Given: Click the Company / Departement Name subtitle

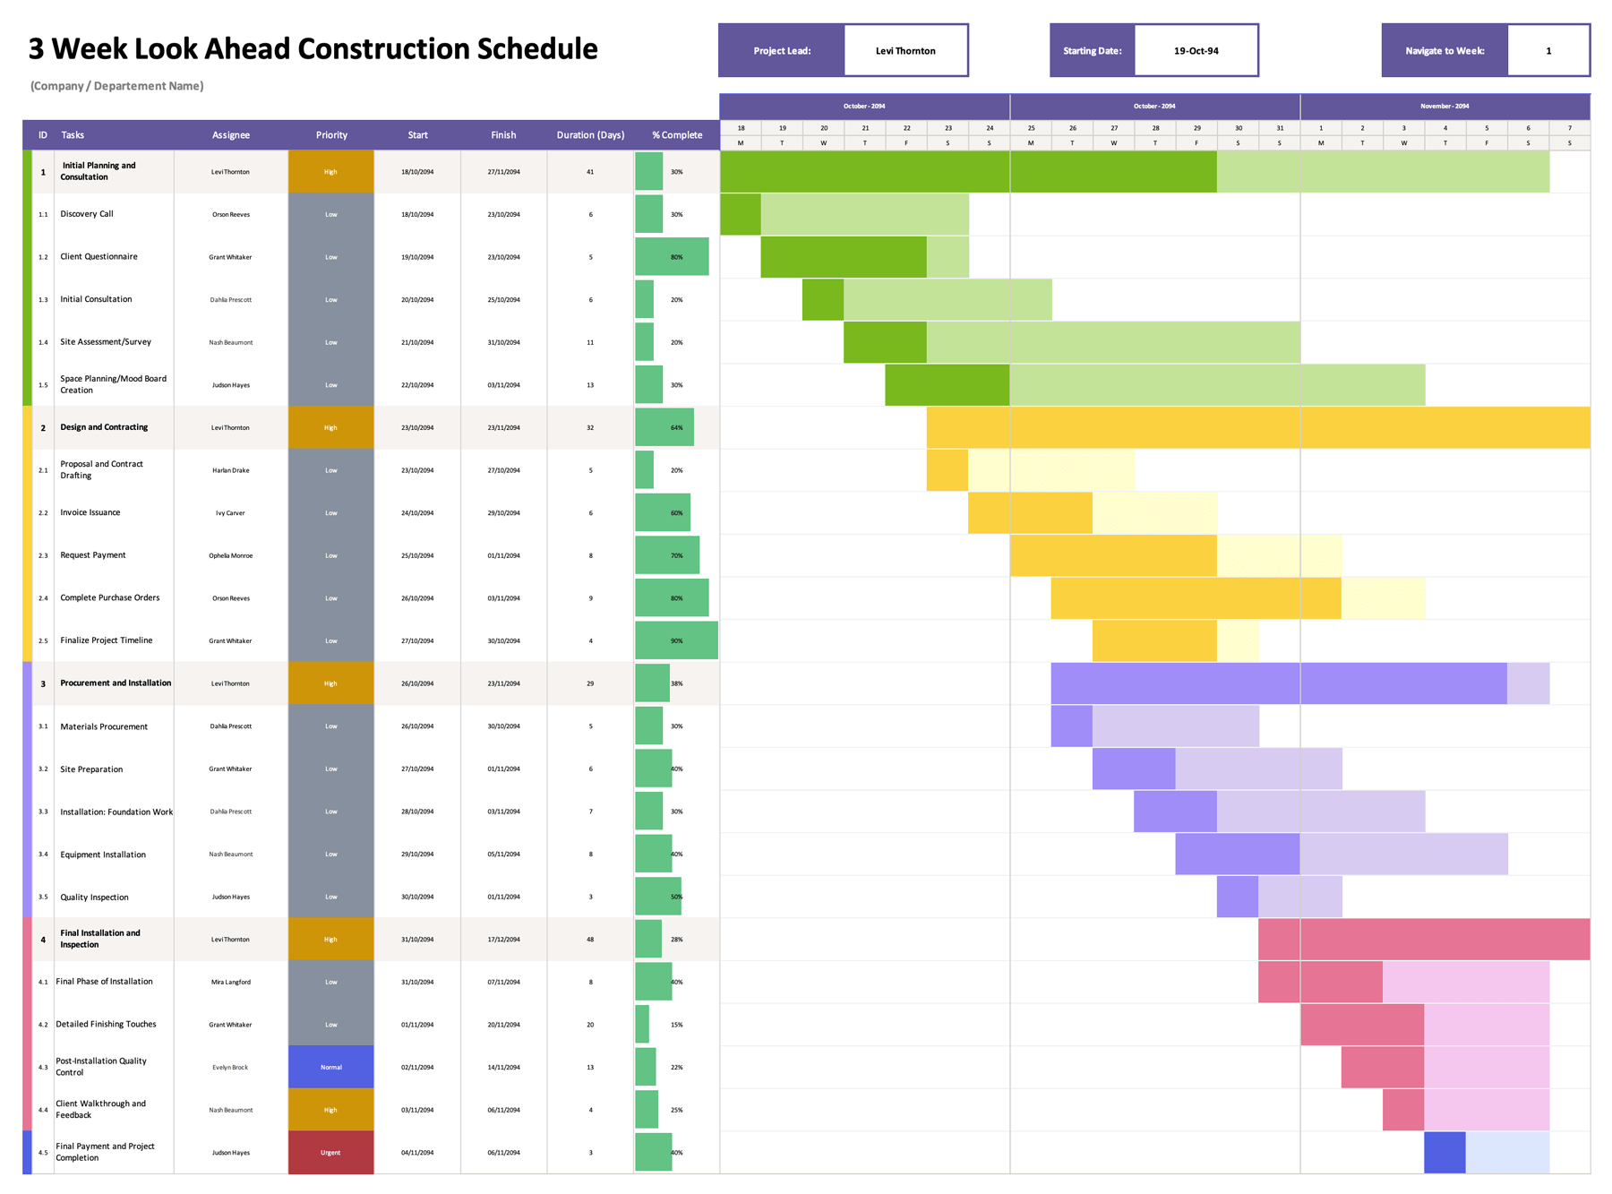Looking at the screenshot, I should [x=117, y=86].
